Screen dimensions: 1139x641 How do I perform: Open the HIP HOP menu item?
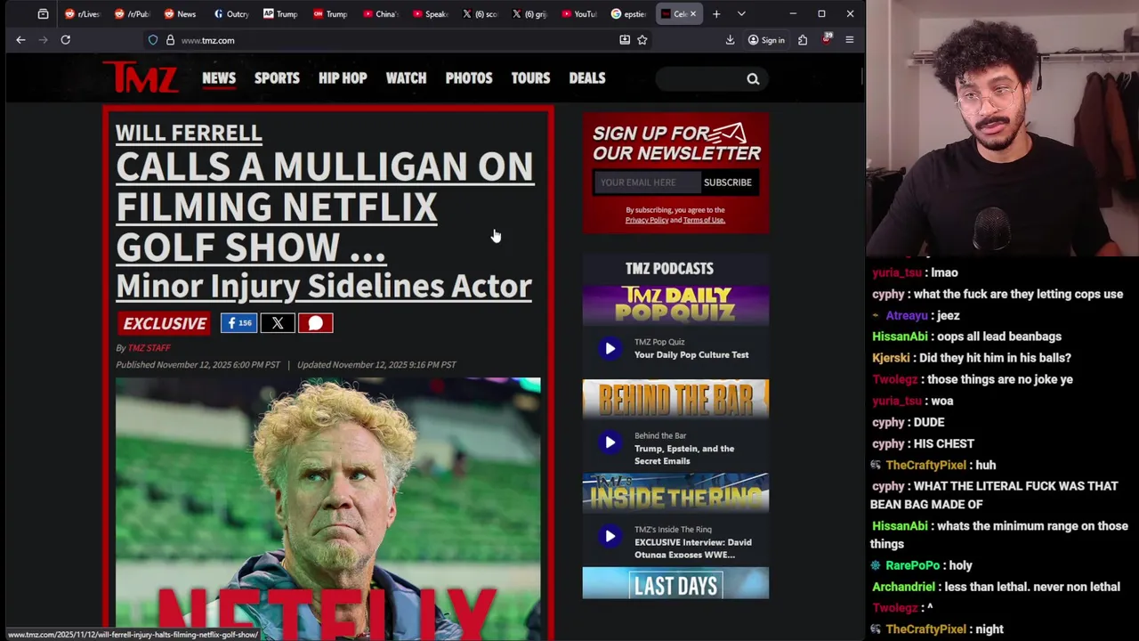tap(343, 78)
